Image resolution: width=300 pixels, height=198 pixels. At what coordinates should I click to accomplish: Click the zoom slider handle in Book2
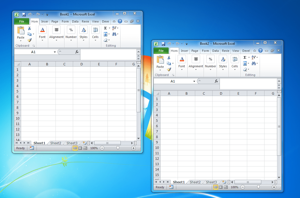[259, 187]
